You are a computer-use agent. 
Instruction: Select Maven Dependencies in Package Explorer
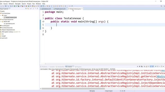point(7,30)
